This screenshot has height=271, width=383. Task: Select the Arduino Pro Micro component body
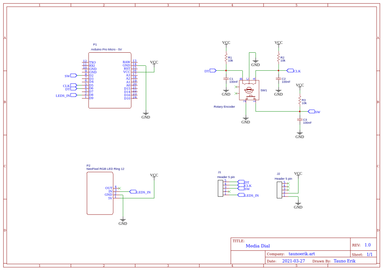110,80
